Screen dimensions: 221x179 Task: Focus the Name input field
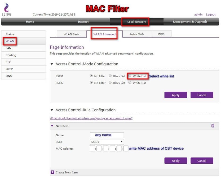107,135
